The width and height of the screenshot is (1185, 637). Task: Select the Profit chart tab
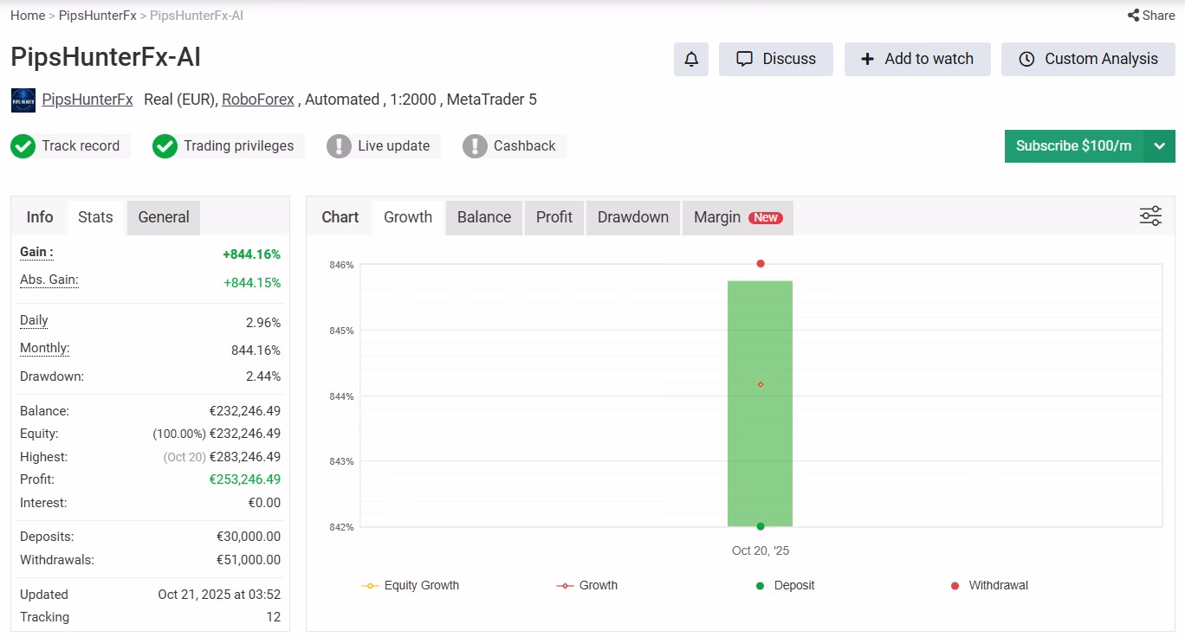pyautogui.click(x=554, y=217)
